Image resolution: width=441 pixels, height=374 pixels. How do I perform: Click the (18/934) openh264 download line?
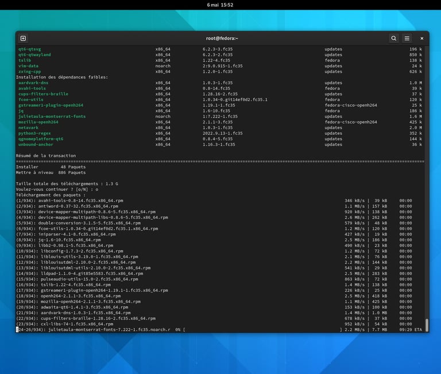coord(214,296)
